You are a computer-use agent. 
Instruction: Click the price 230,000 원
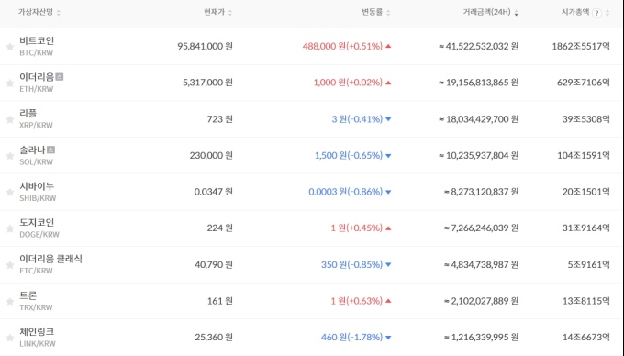pyautogui.click(x=211, y=155)
